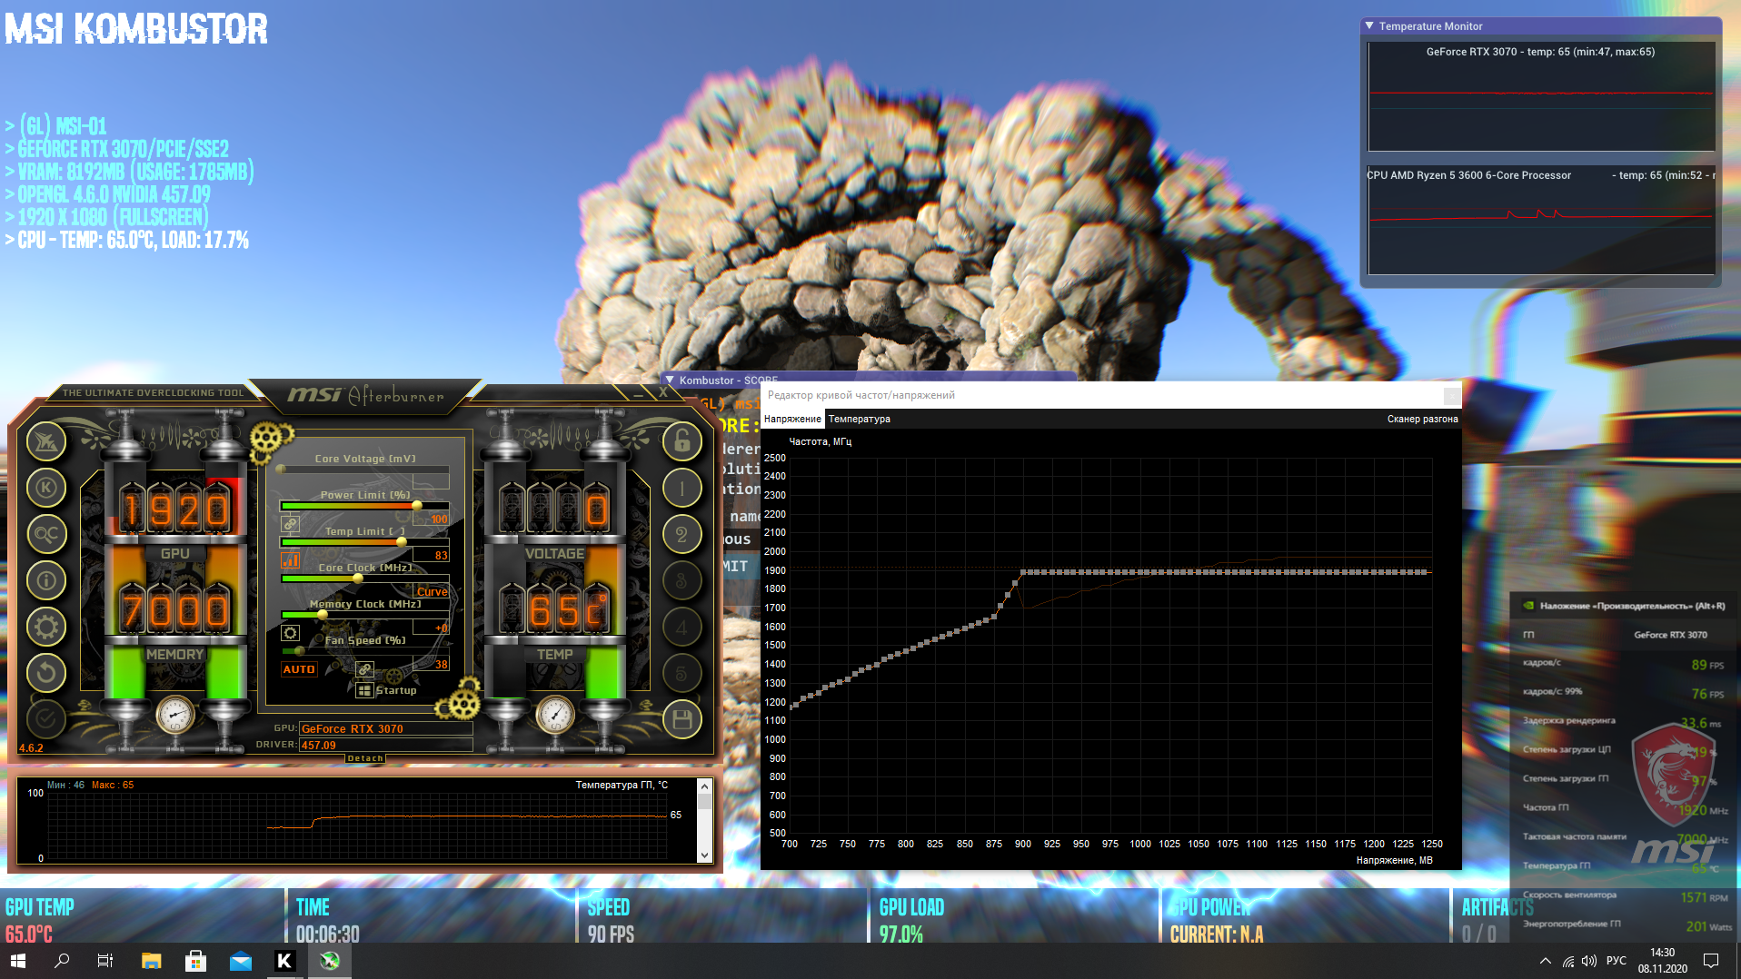Open fan settings via the small gear icon
Screen dimensions: 1741x979
pos(291,633)
